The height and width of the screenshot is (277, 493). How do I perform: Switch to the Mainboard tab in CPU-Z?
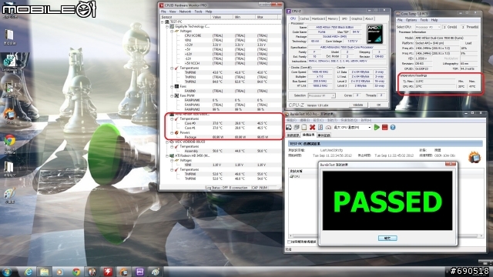click(318, 18)
